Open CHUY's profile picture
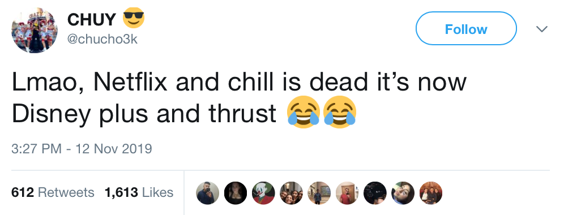564x215 pixels. point(34,31)
